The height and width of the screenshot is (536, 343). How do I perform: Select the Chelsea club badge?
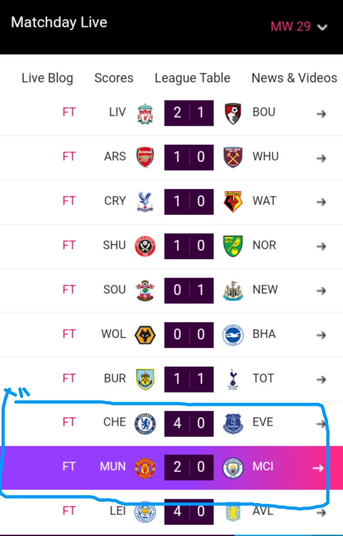pyautogui.click(x=145, y=423)
